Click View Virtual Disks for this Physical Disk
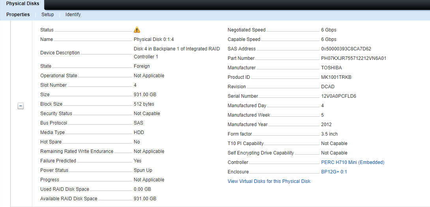The width and height of the screenshot is (430, 207). pyautogui.click(x=269, y=181)
